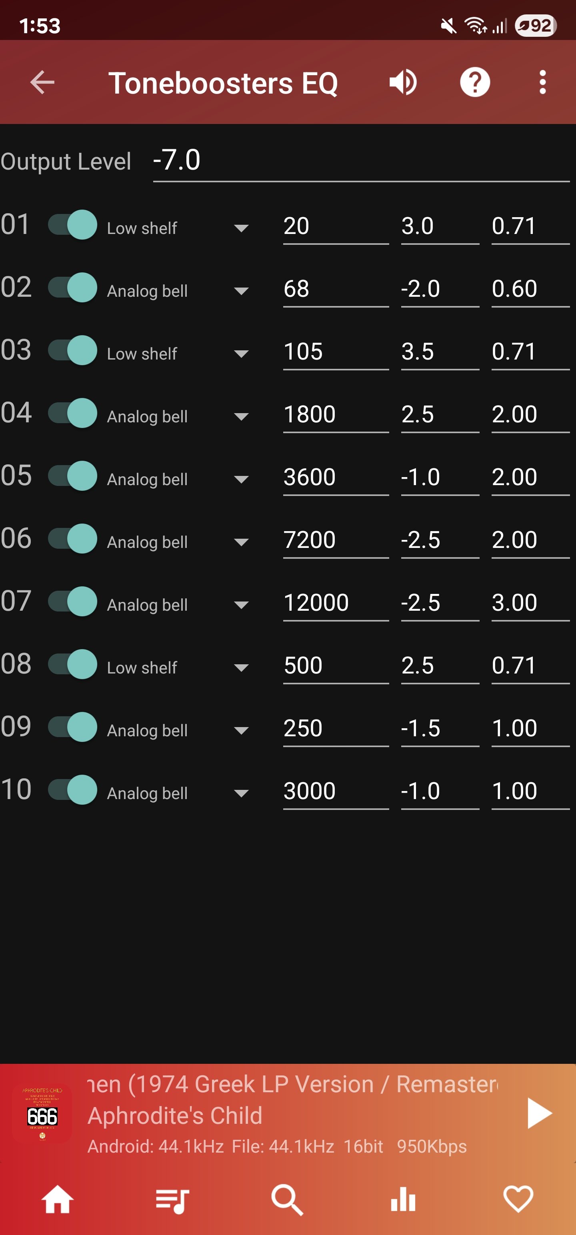This screenshot has height=1235, width=576.
Task: Go back using the arrow icon
Action: (x=42, y=82)
